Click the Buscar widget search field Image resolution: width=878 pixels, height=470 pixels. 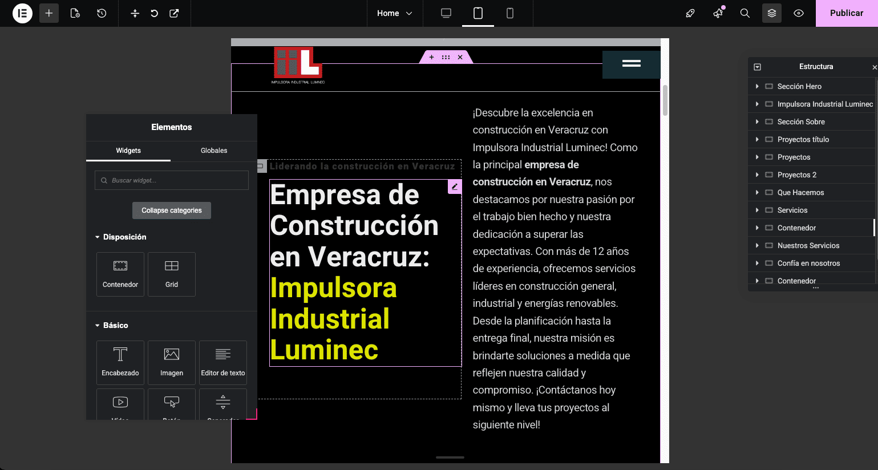(172, 180)
